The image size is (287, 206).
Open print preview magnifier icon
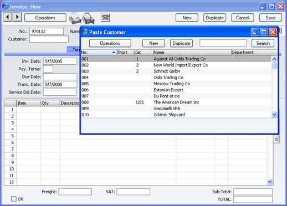tap(89, 18)
